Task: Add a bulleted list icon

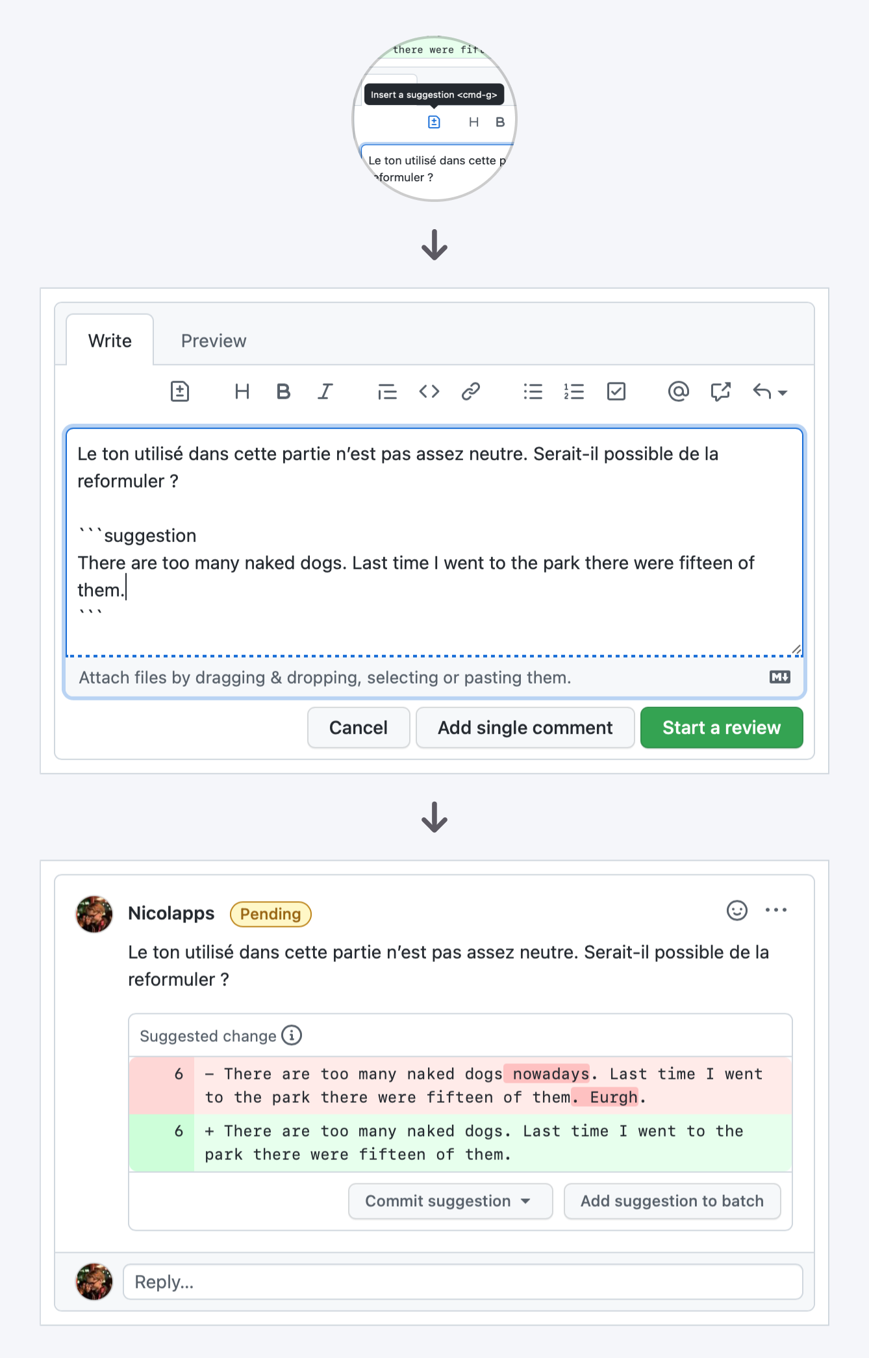Action: [533, 391]
